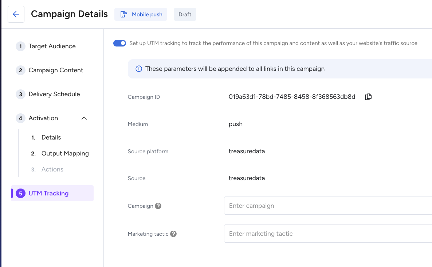Click the Enter campaign input field
This screenshot has width=432, height=267.
tap(328, 206)
